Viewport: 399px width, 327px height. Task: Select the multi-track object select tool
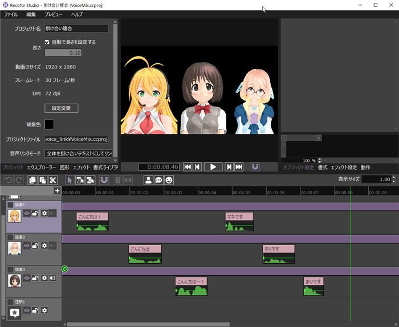(x=90, y=180)
